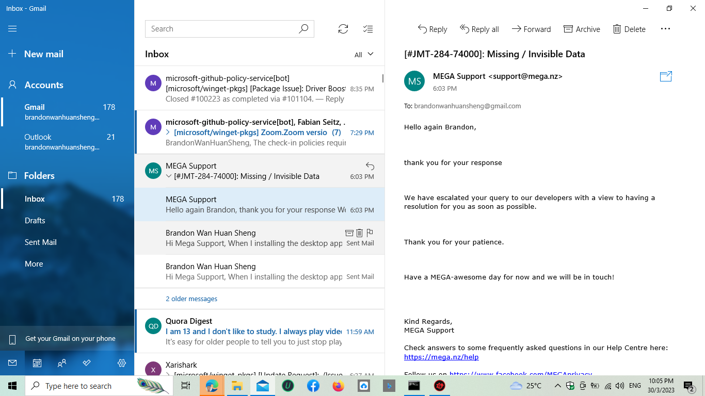
Task: Expand the All filter dropdown
Action: [364, 54]
